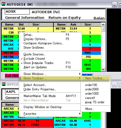Minimize the AUTODESK INC window
This screenshot has width=121, height=128.
[115, 5]
